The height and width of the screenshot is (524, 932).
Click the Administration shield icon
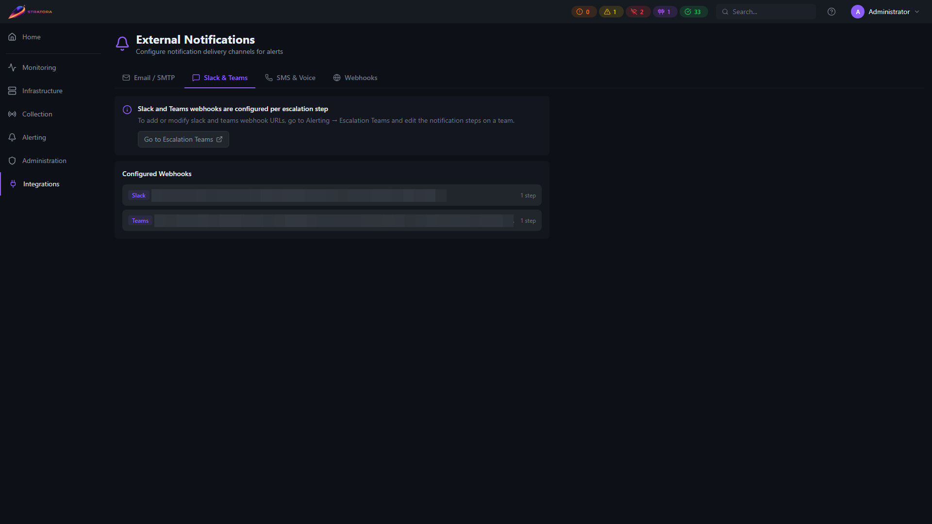[12, 161]
